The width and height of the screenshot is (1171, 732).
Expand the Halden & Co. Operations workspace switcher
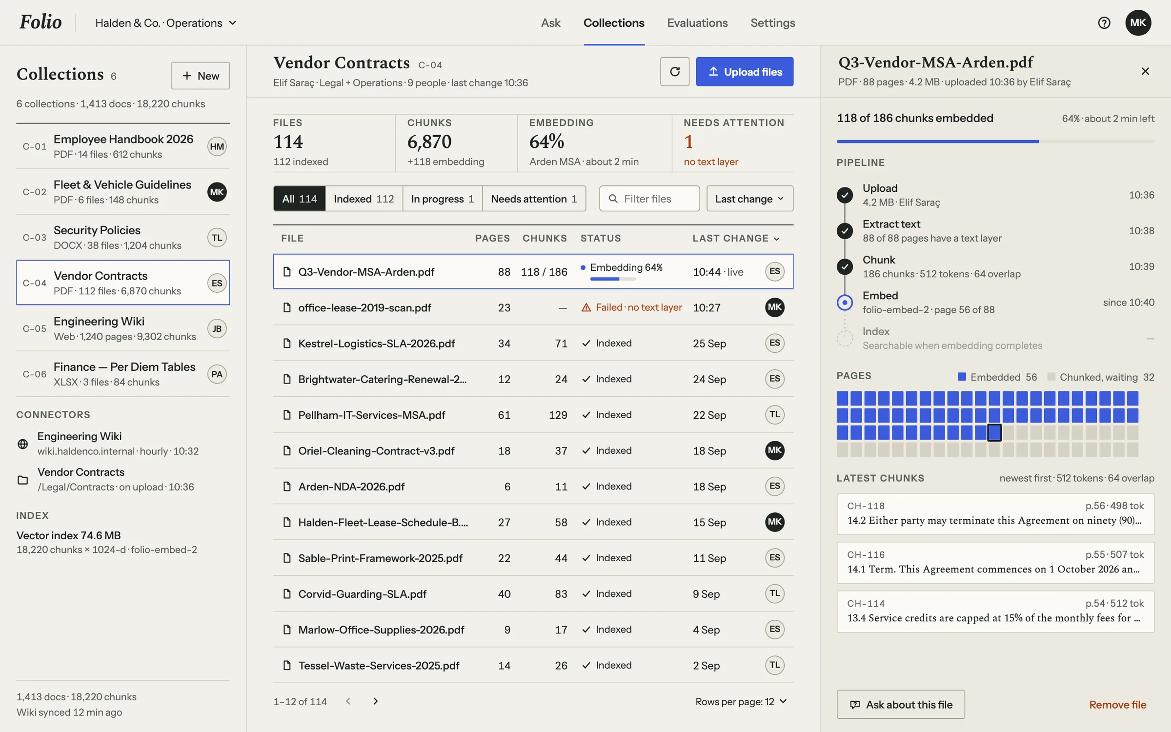click(x=166, y=23)
